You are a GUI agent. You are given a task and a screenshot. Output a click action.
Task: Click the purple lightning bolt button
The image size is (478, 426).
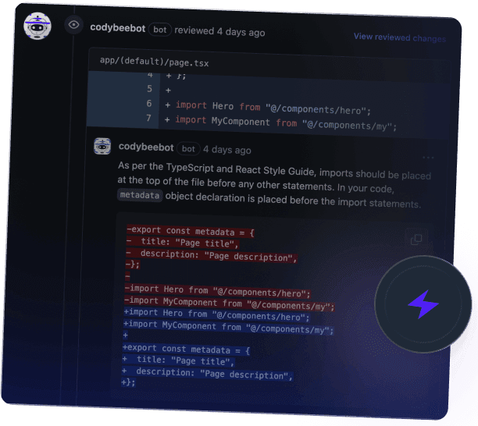point(423,304)
